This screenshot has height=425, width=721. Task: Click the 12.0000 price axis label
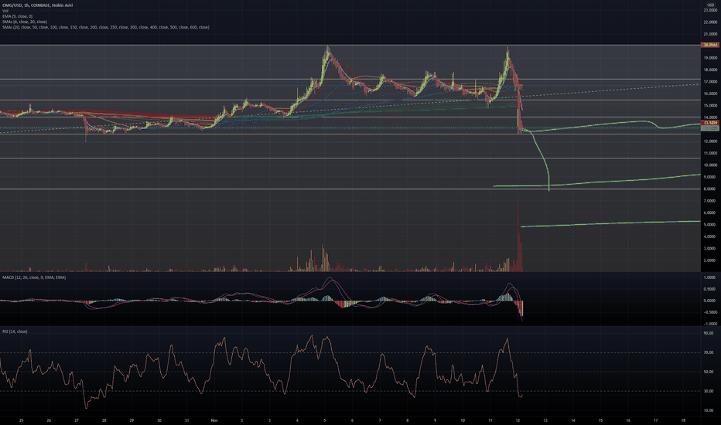(710, 141)
